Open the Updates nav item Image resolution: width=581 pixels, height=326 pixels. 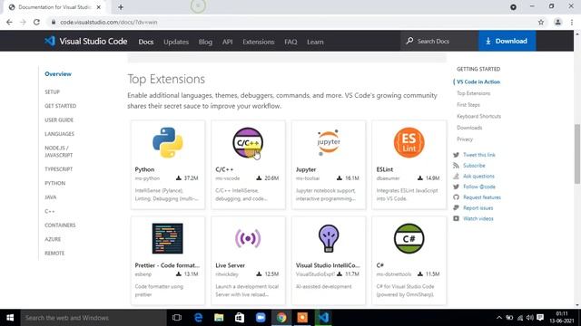coord(176,42)
